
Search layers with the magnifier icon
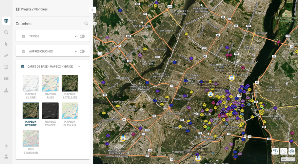pos(86,24)
